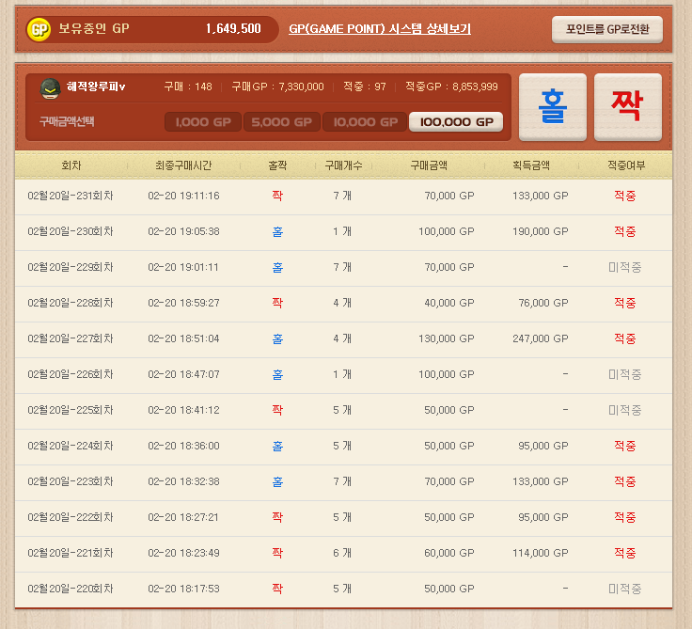Click 적중 : 97 stat
The image size is (692, 629).
(365, 86)
